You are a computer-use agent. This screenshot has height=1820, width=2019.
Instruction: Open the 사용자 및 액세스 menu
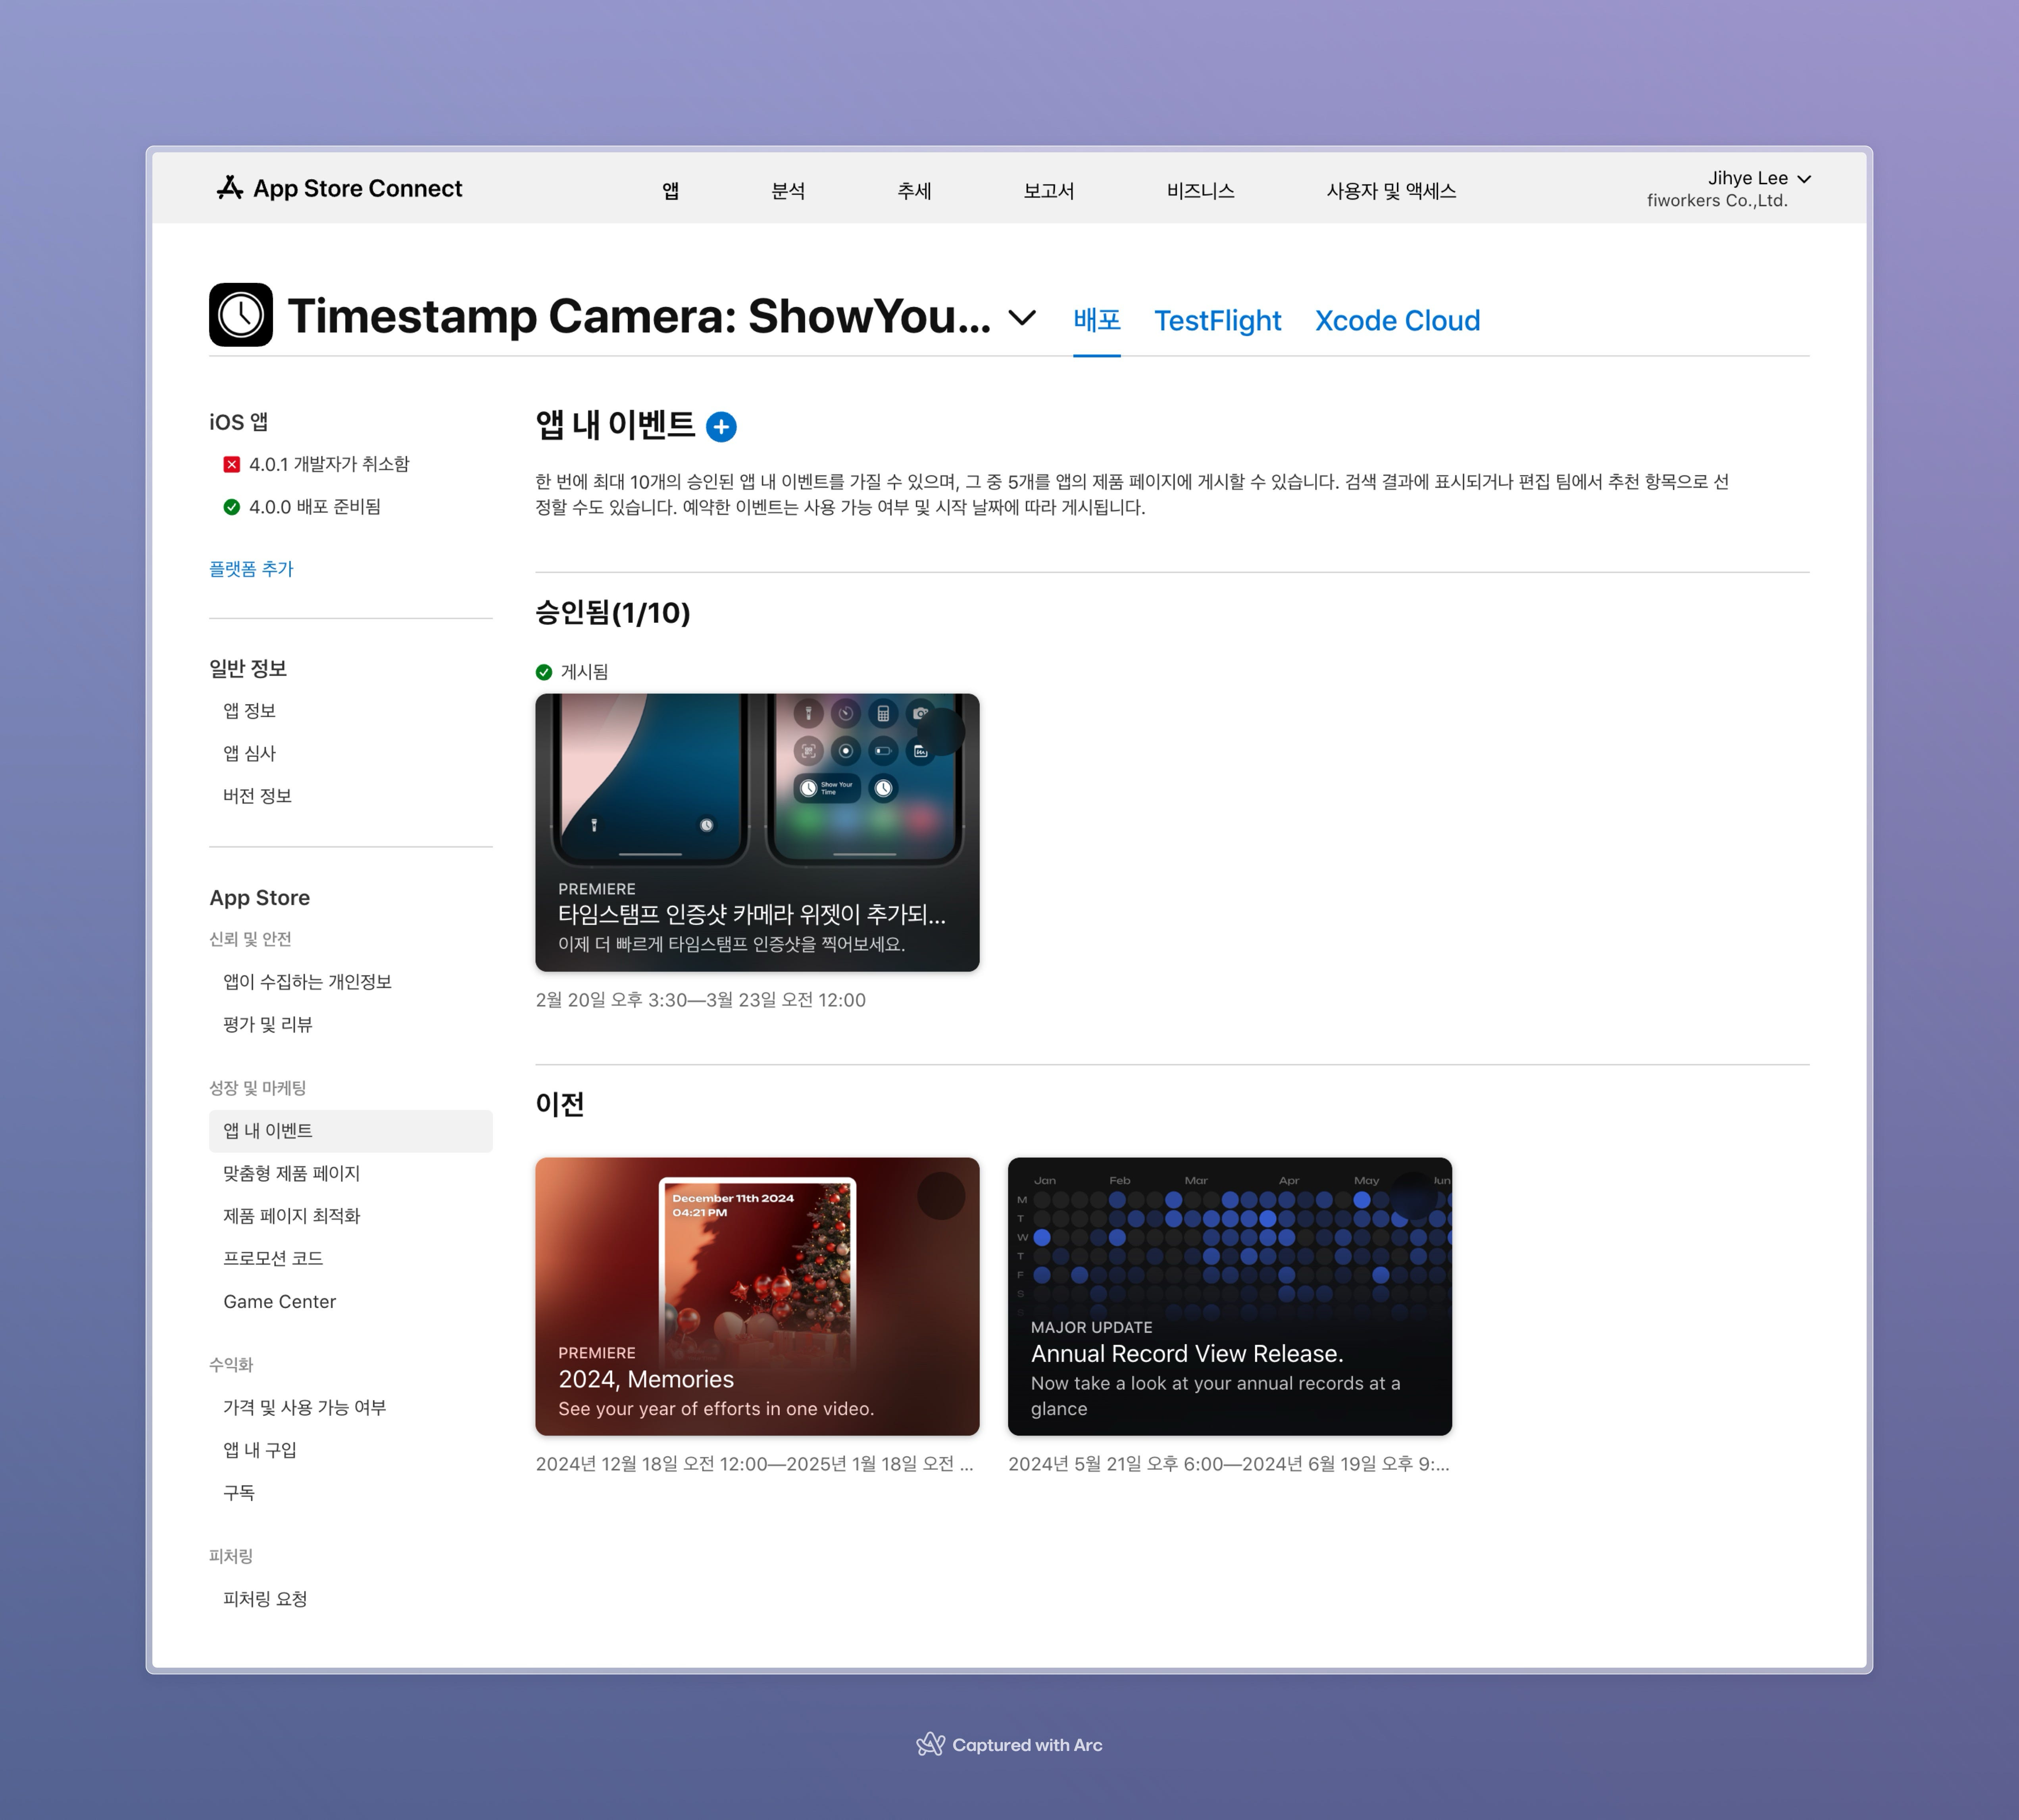click(x=1391, y=191)
